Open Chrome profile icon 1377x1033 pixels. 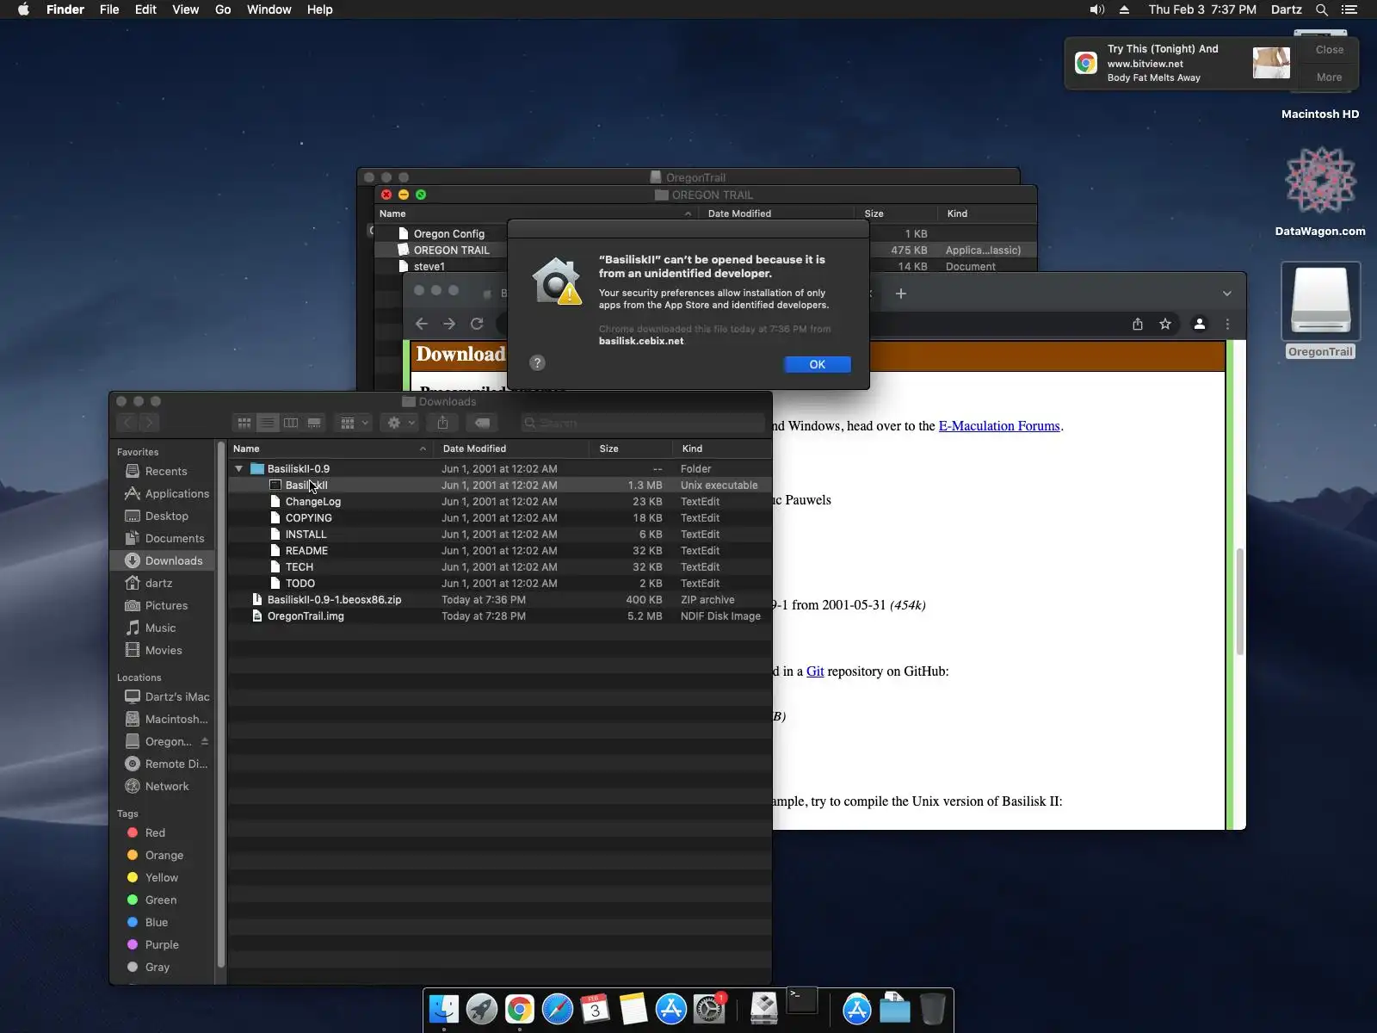point(1199,324)
